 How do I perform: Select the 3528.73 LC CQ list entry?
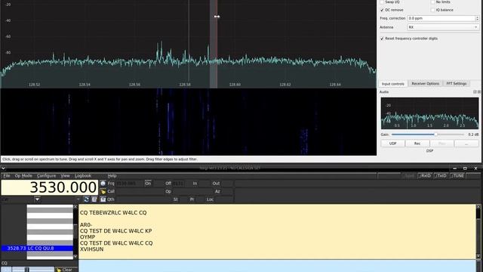[x=37, y=249]
